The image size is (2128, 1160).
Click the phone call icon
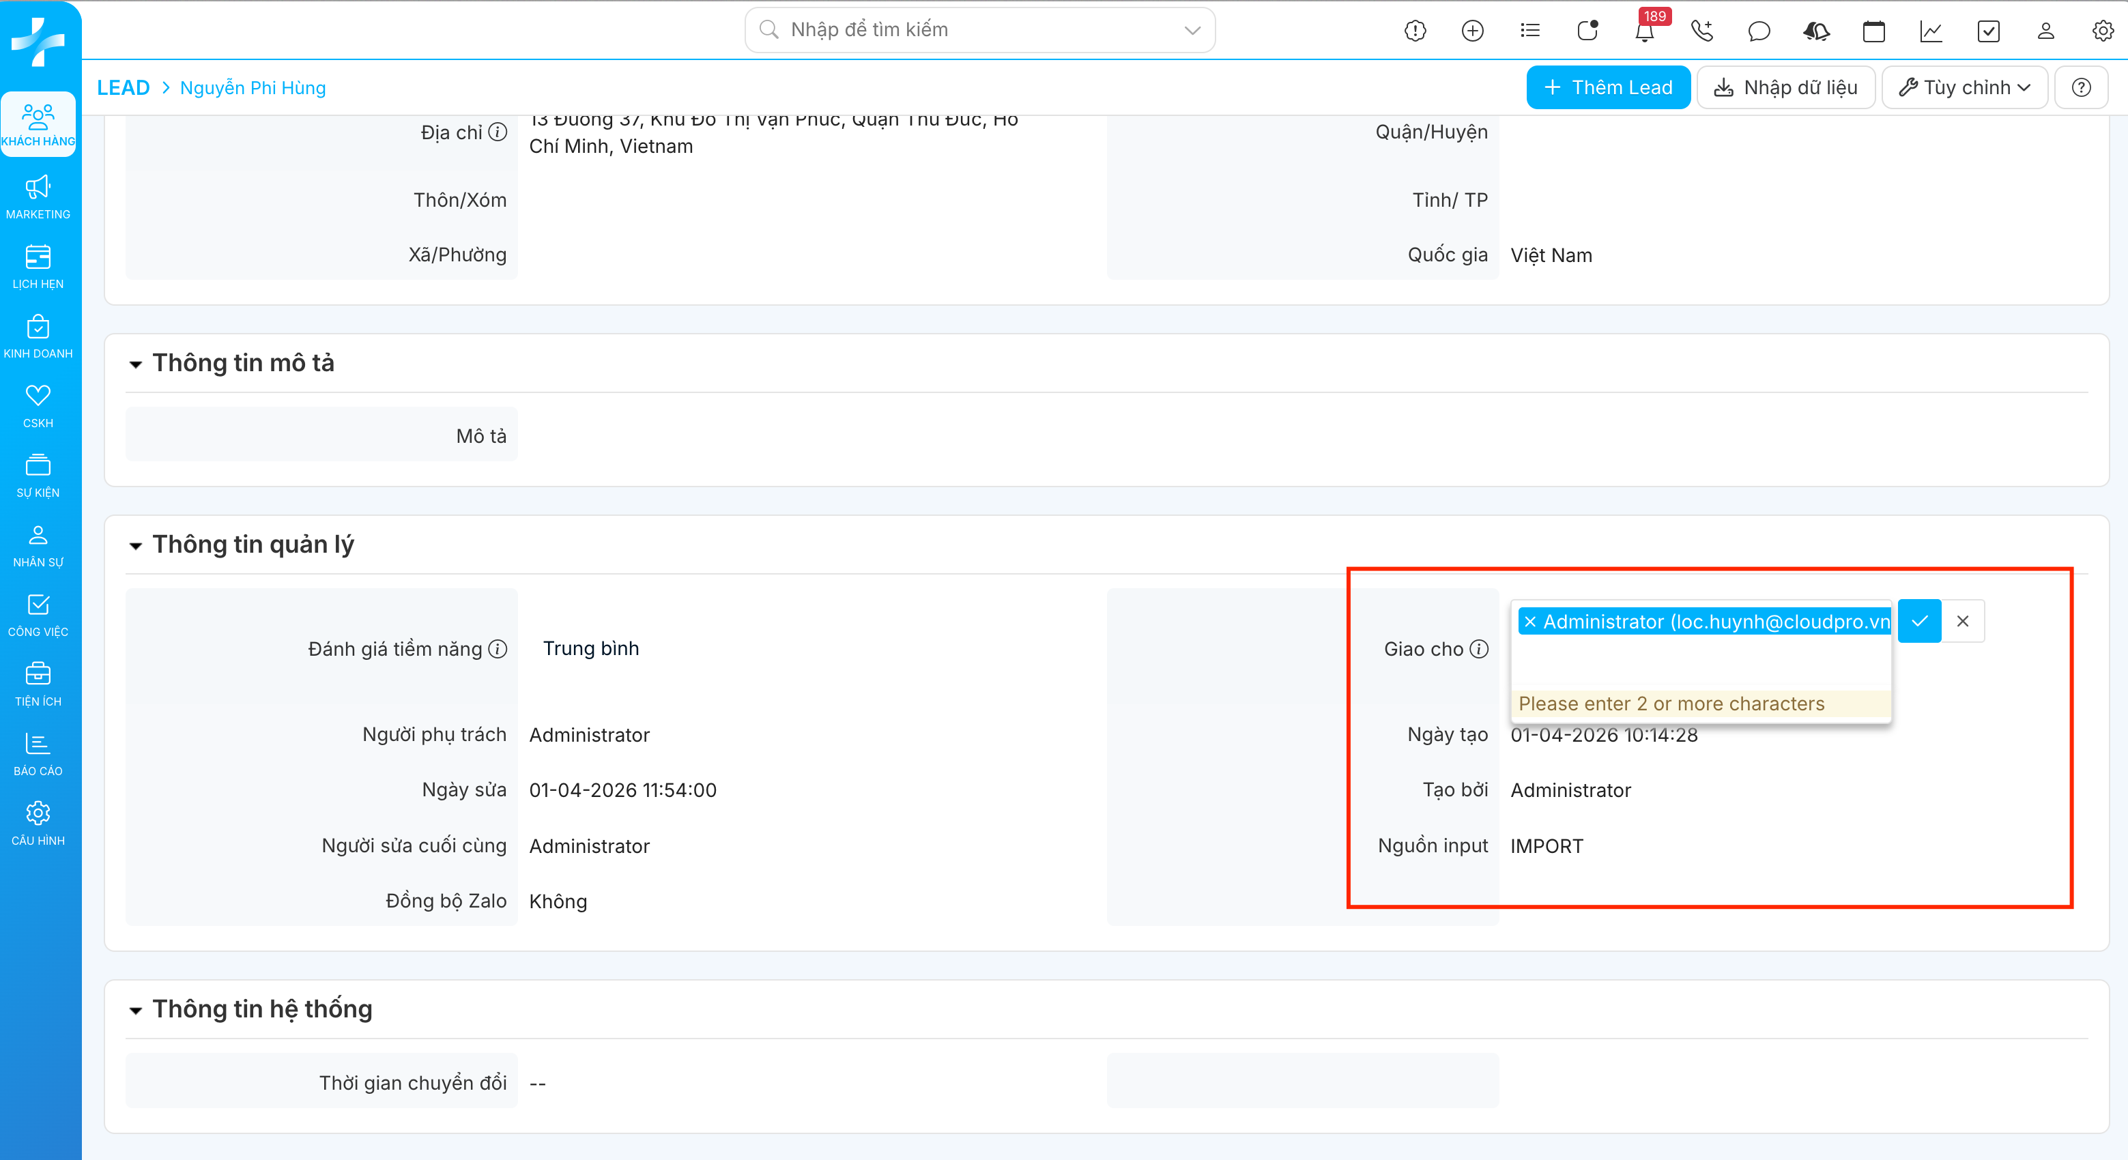click(1701, 31)
